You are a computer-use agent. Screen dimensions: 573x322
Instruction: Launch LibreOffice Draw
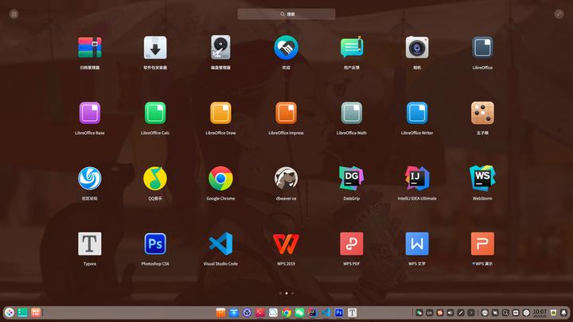[220, 113]
